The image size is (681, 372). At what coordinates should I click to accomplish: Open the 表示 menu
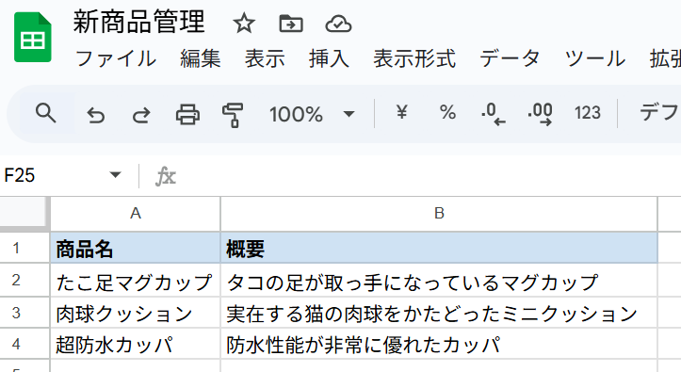(265, 58)
